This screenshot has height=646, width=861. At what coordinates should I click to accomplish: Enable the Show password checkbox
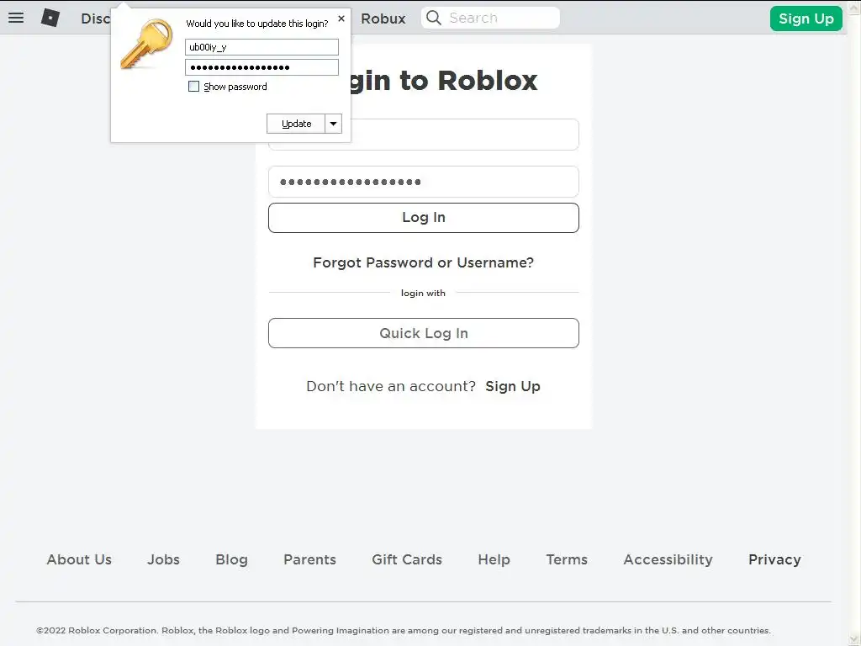pos(193,87)
